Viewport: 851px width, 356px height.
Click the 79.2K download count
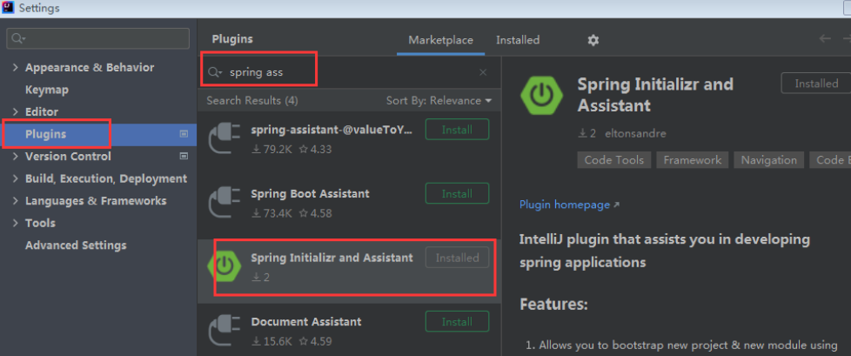271,149
